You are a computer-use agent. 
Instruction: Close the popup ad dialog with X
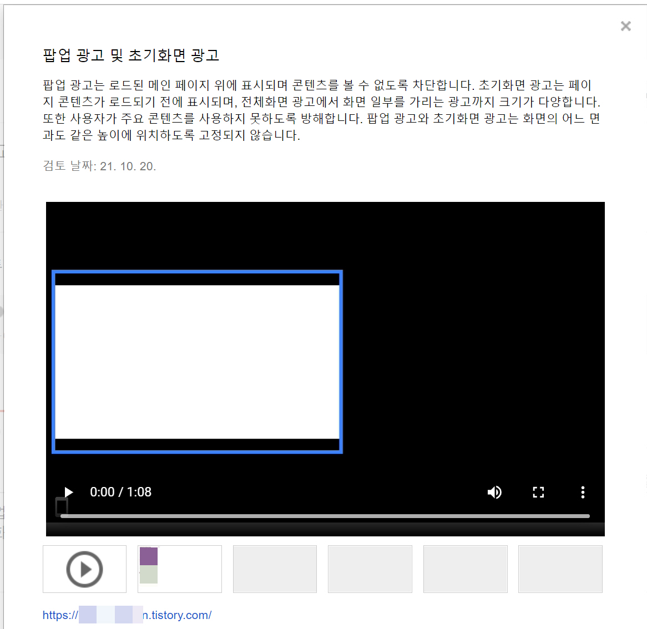625,27
